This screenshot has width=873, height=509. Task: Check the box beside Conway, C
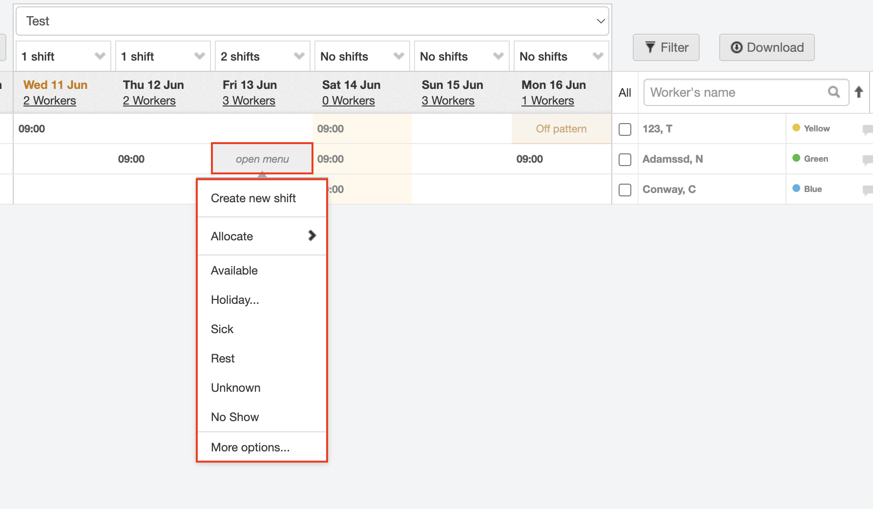[625, 190]
